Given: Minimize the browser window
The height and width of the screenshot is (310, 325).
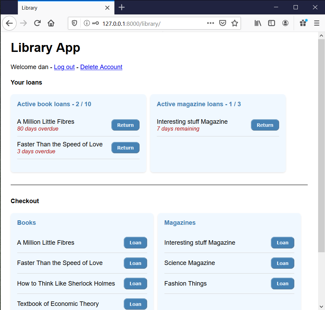Looking at the screenshot, I should point(276,7).
